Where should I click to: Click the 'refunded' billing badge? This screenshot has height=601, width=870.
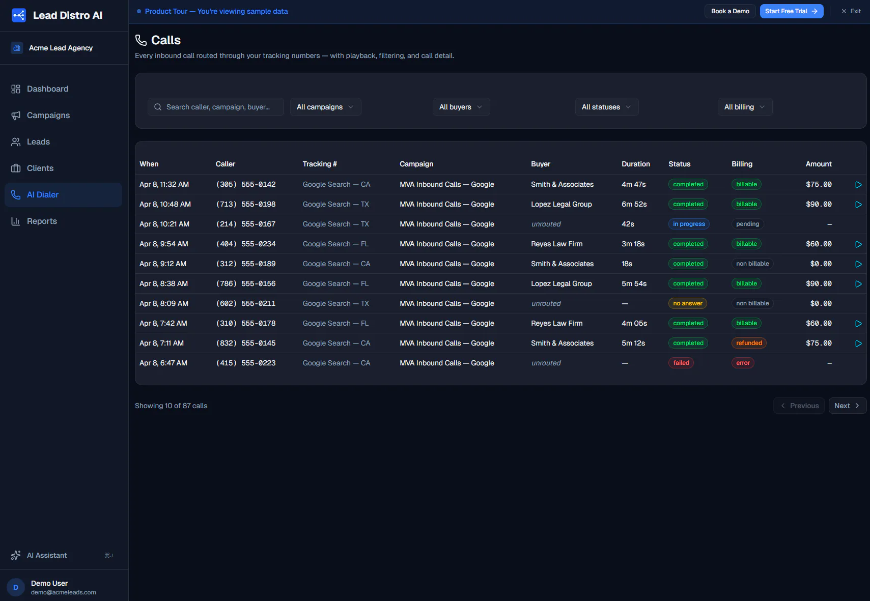tap(749, 343)
